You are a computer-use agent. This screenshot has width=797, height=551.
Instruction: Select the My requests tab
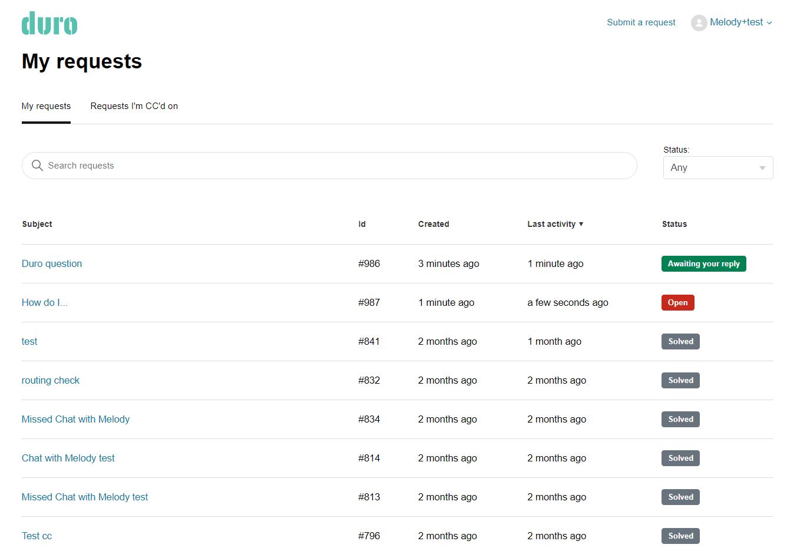click(46, 106)
